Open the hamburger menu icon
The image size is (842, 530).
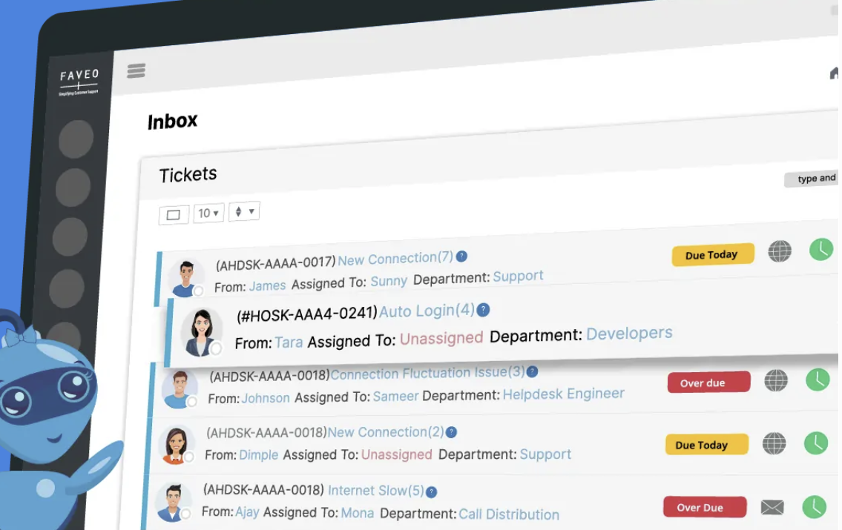pos(136,70)
